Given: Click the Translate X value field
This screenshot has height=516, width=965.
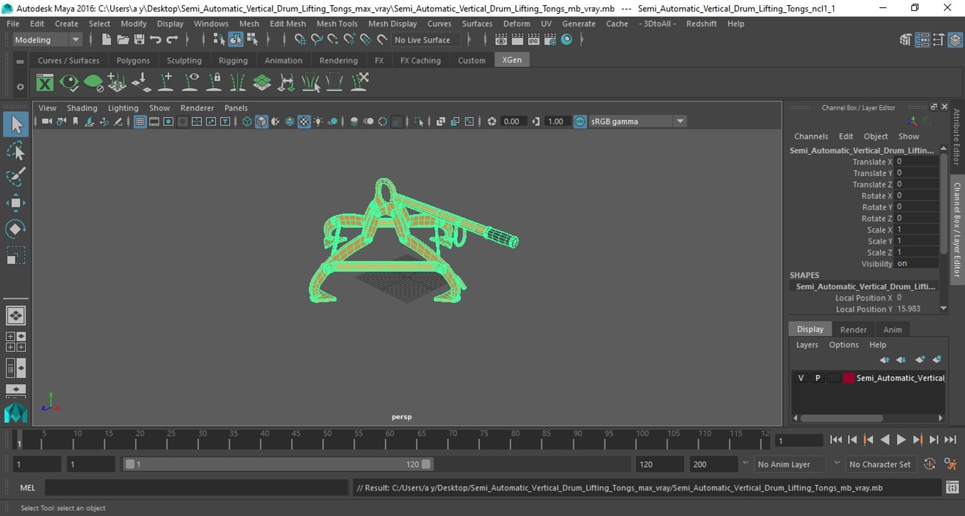Looking at the screenshot, I should click(x=917, y=162).
